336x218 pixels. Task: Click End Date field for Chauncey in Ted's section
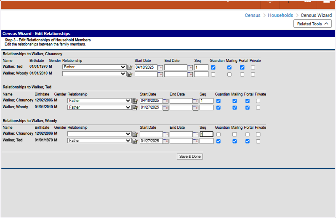(181, 101)
